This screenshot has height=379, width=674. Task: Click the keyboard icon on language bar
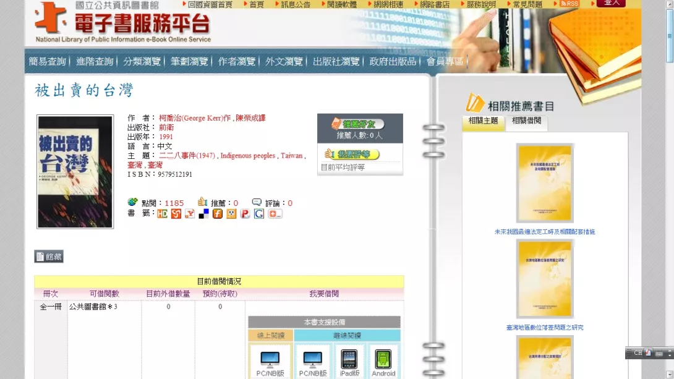click(x=659, y=353)
